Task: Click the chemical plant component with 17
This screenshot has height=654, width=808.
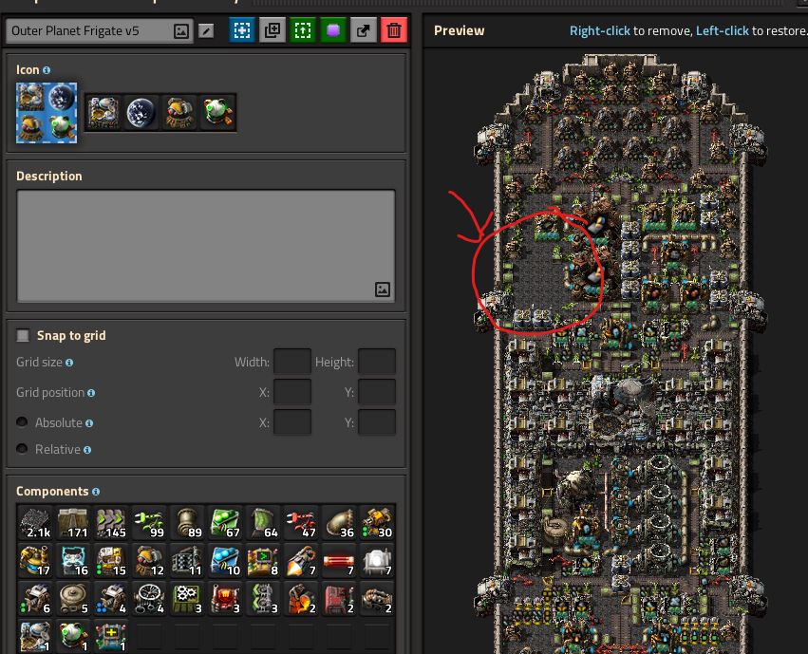Action: (x=35, y=560)
